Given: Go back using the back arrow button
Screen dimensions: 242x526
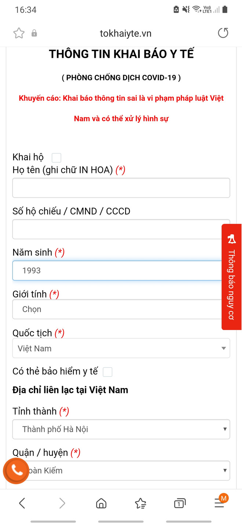Looking at the screenshot, I should pyautogui.click(x=22, y=503).
